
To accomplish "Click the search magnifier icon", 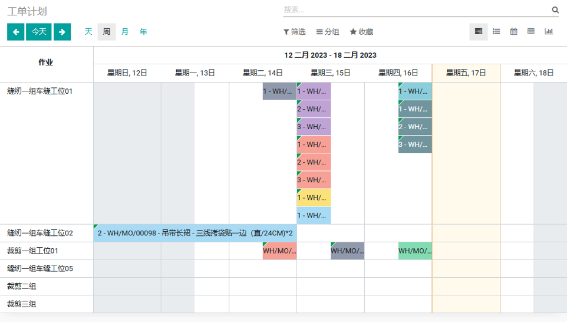I will (555, 10).
